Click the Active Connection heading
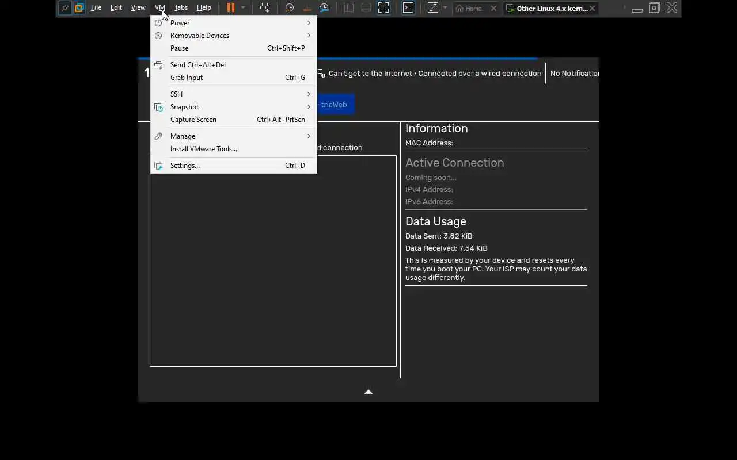 click(455, 163)
